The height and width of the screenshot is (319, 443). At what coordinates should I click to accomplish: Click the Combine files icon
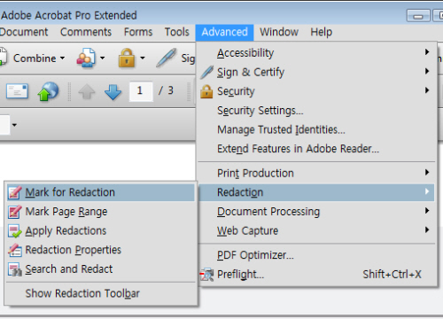[3, 58]
